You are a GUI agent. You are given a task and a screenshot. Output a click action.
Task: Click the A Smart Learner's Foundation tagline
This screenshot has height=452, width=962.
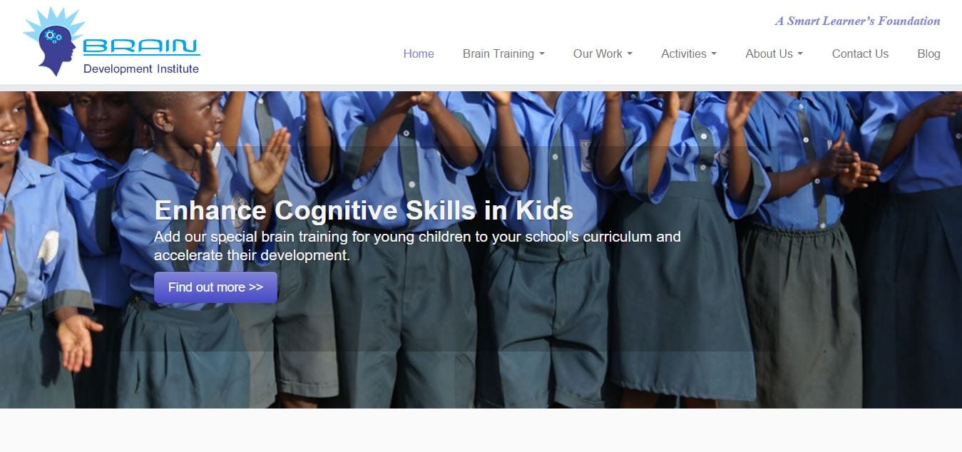coord(858,21)
